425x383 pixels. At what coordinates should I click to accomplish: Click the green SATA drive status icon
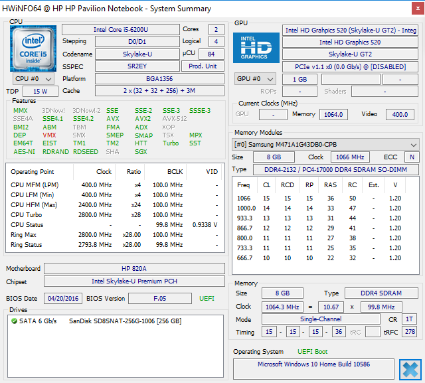pos(14,321)
